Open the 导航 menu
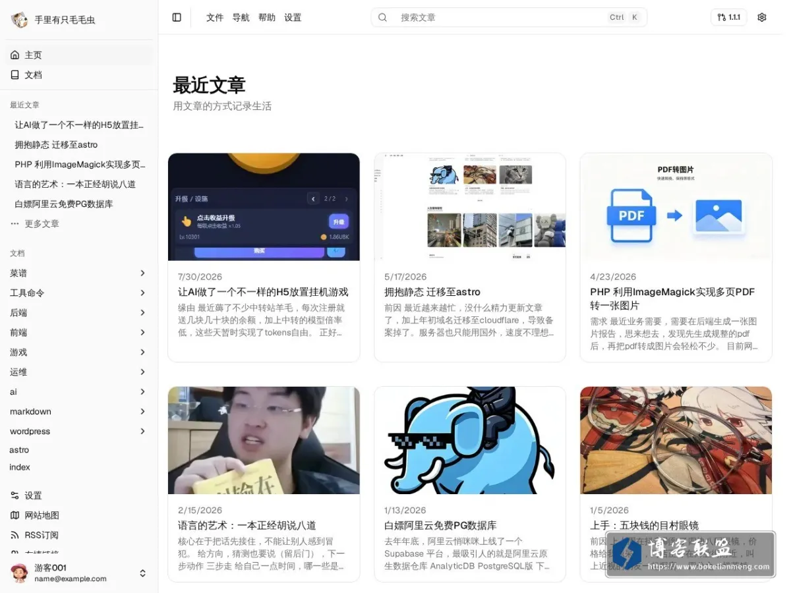 [x=241, y=18]
